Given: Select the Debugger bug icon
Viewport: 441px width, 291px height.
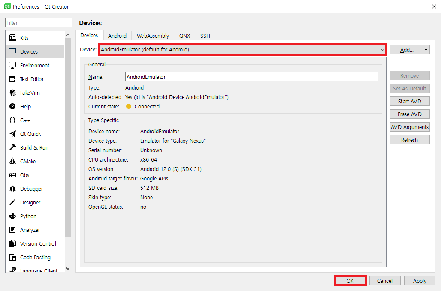Looking at the screenshot, I should (12, 189).
